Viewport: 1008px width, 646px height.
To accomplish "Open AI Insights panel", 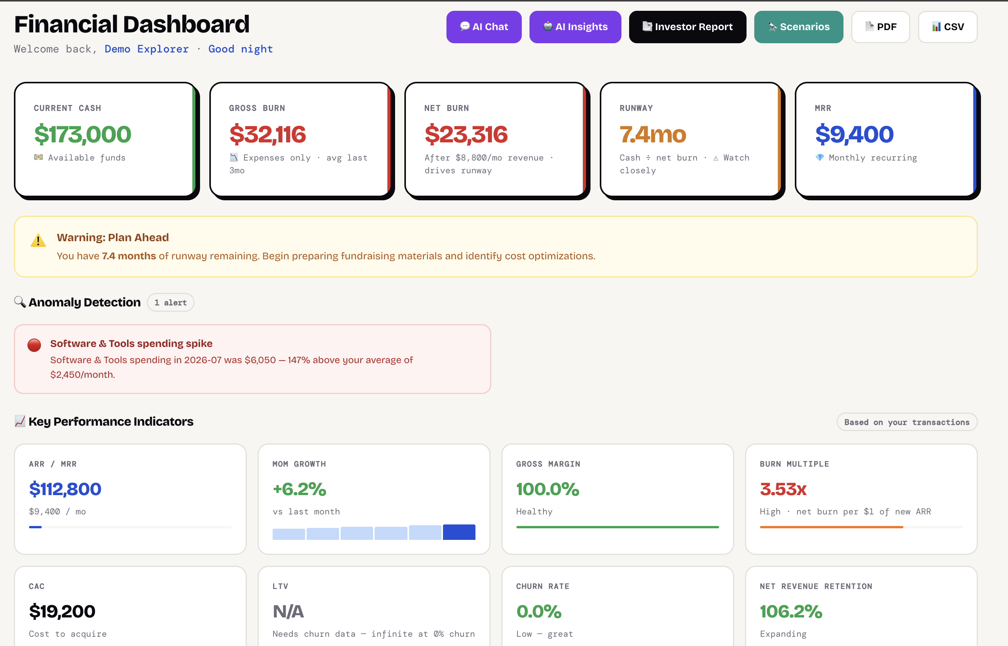I will (575, 27).
